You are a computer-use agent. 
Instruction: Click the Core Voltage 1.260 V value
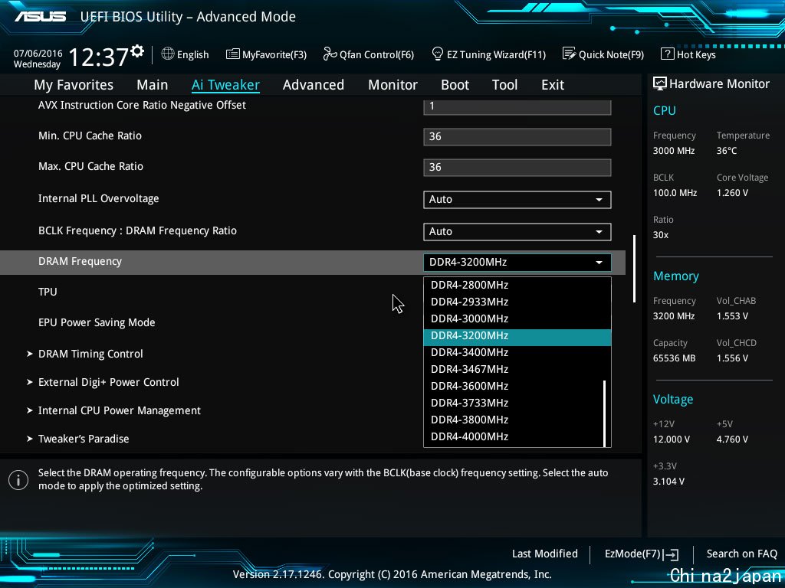pos(732,193)
